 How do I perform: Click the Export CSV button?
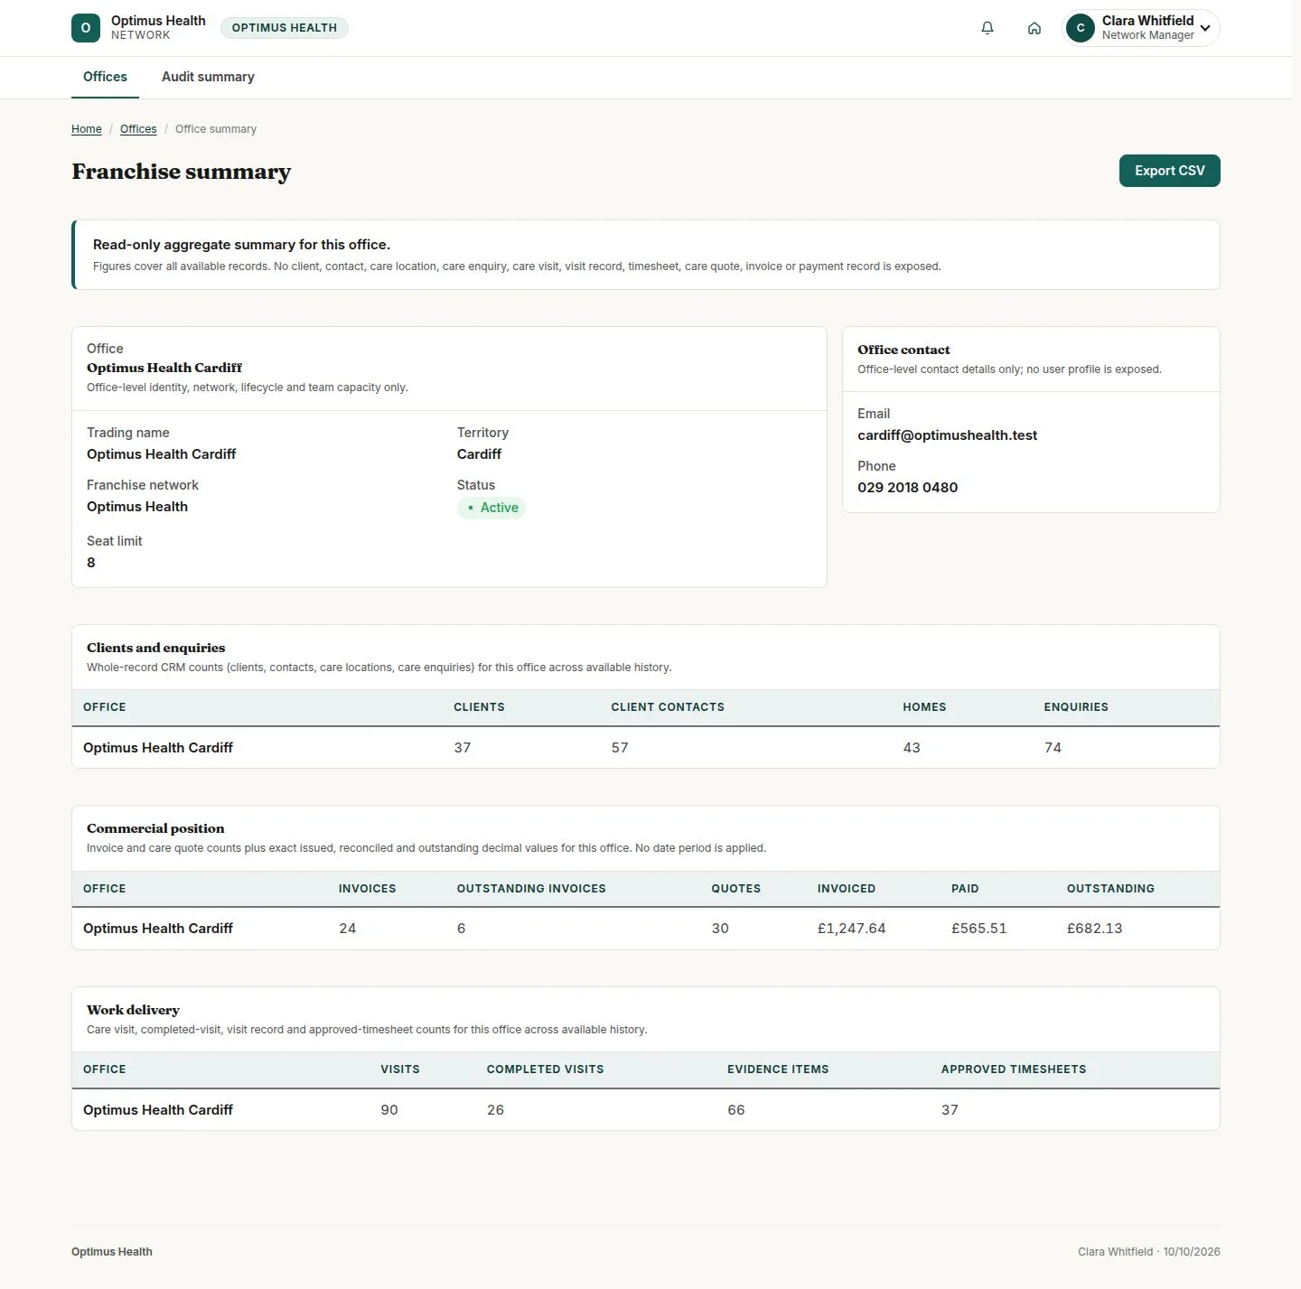[1169, 171]
